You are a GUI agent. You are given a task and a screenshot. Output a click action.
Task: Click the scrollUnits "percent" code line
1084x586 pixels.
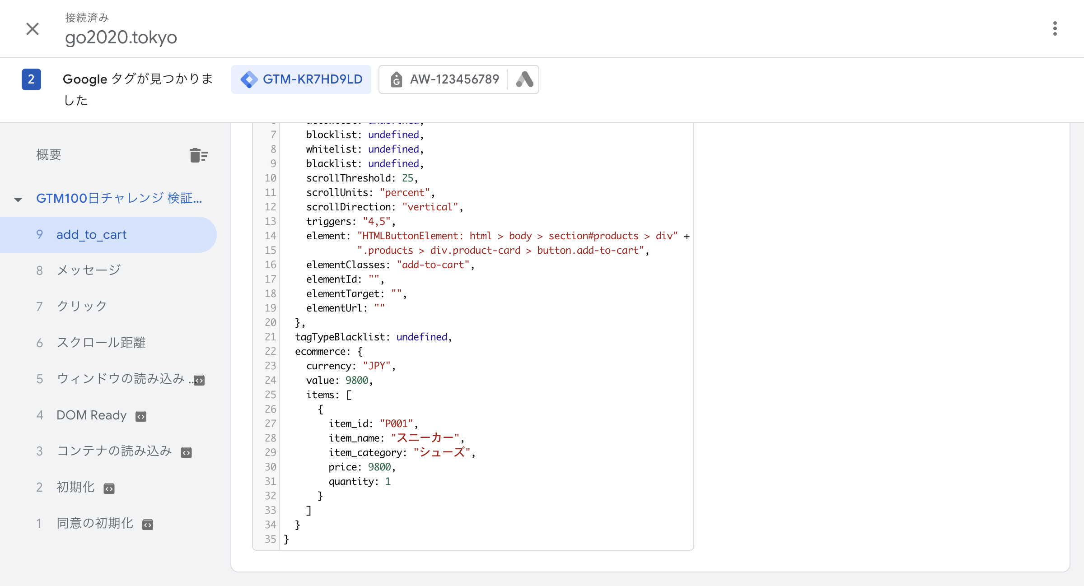[x=370, y=192]
